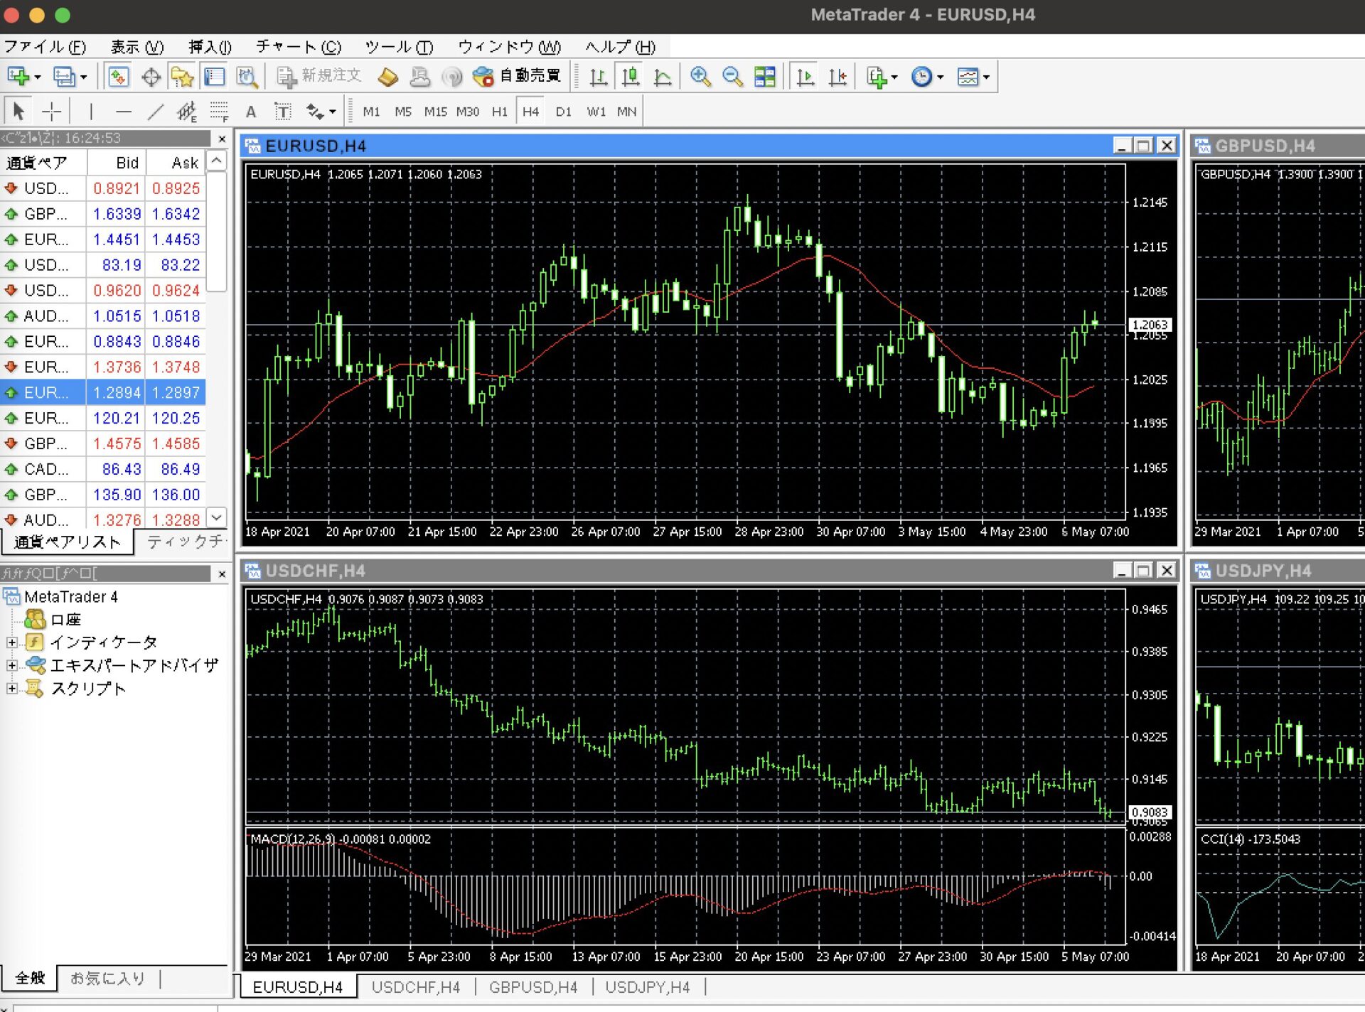Open dropdown arrow beside new chart icon
This screenshot has height=1012, width=1365.
click(37, 77)
